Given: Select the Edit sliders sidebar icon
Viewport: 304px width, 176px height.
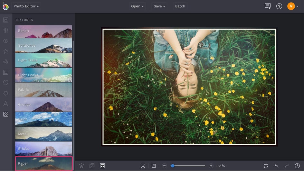Looking at the screenshot, I should tap(5, 30).
